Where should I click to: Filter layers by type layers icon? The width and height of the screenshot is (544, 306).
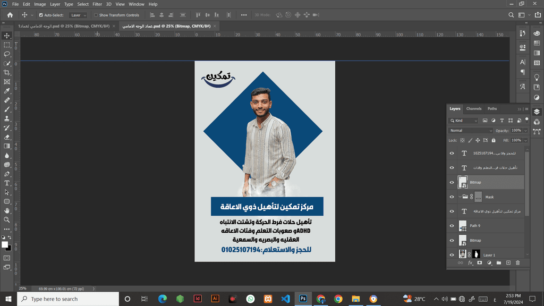pos(502,121)
